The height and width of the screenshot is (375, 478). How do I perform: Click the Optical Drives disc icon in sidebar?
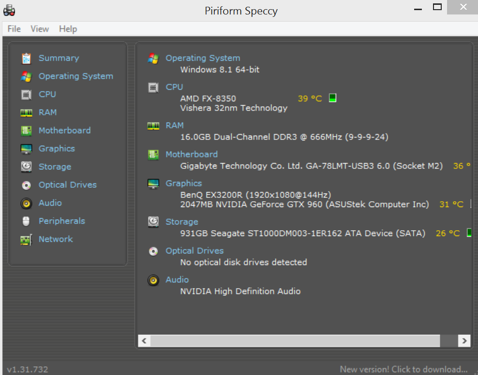[26, 185]
